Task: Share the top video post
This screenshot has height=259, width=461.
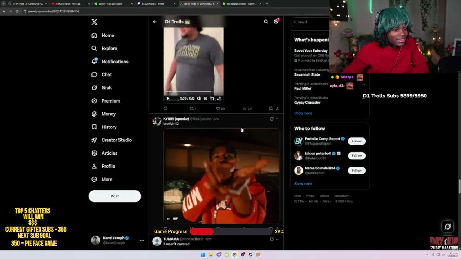Action: pos(278,108)
